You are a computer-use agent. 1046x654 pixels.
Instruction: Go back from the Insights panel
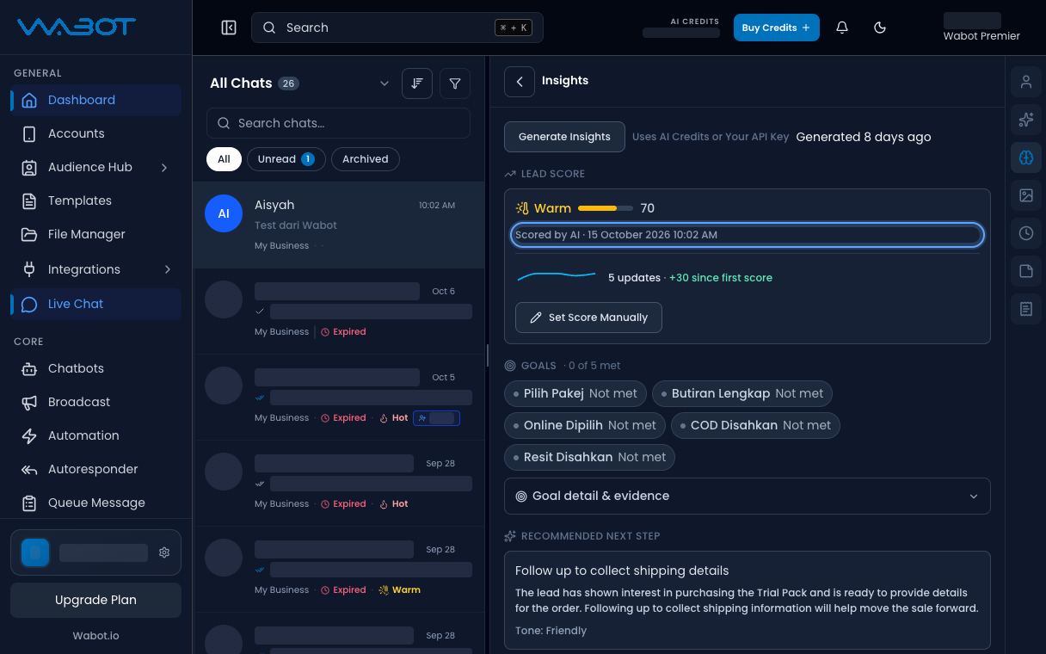[520, 81]
